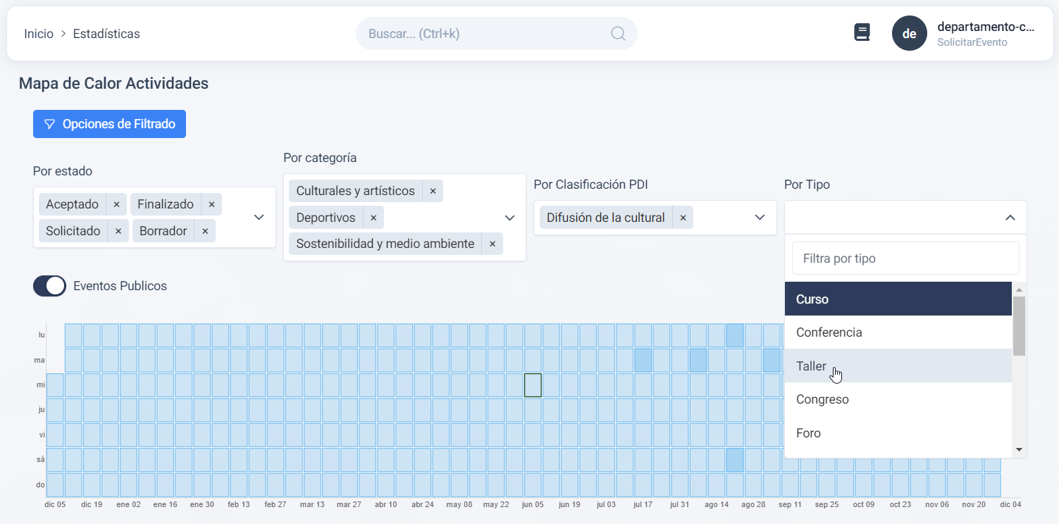Screen dimensions: 1059x524
Task: Go to Inicio breadcrumb link
Action: (x=39, y=34)
